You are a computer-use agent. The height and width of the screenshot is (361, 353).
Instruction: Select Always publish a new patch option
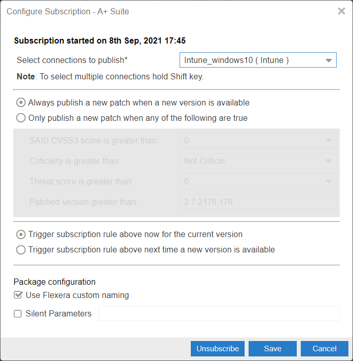(20, 103)
